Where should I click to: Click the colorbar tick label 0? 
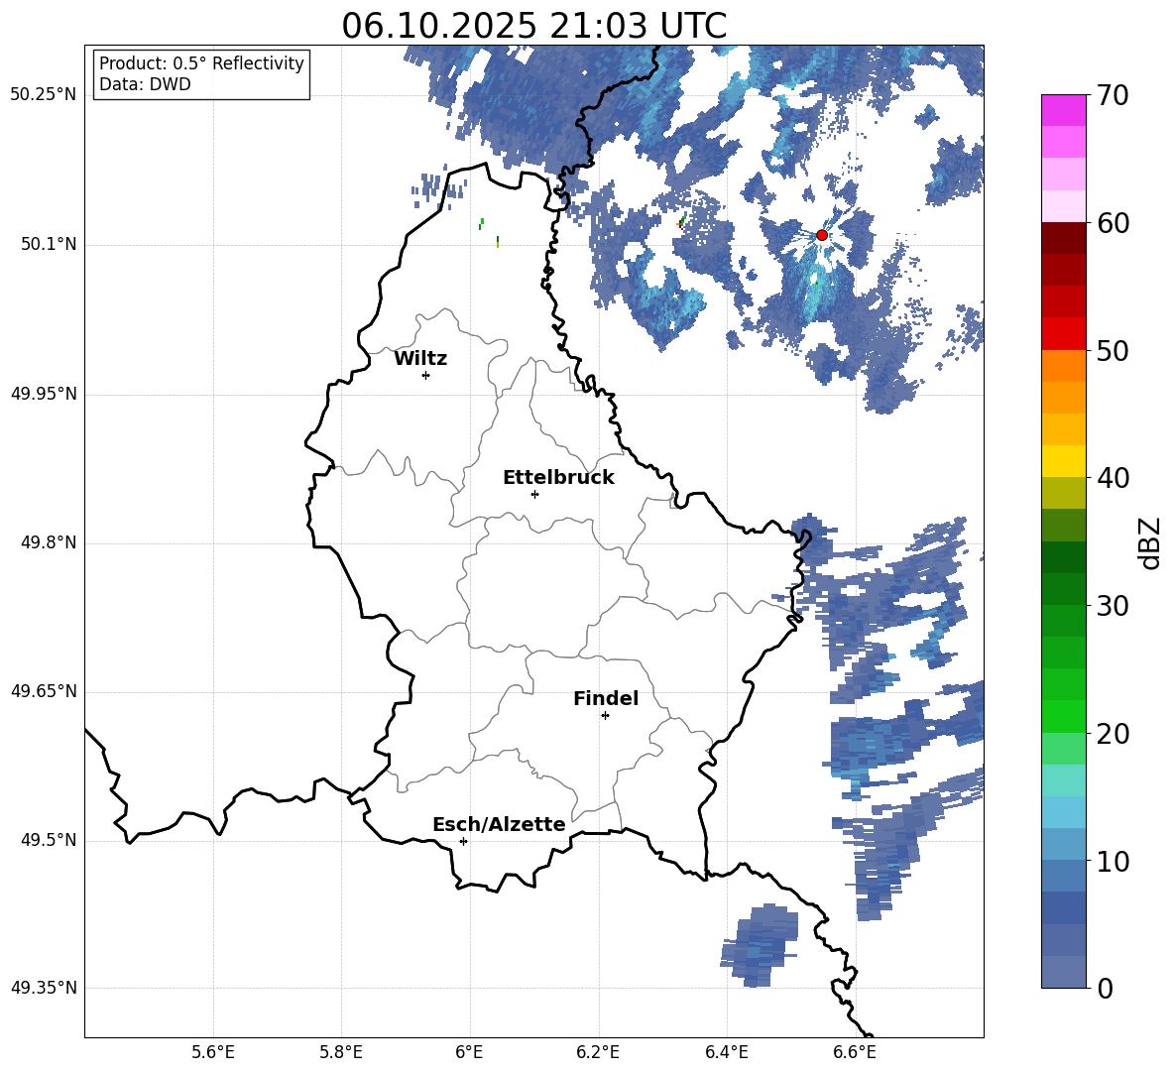pyautogui.click(x=1105, y=988)
